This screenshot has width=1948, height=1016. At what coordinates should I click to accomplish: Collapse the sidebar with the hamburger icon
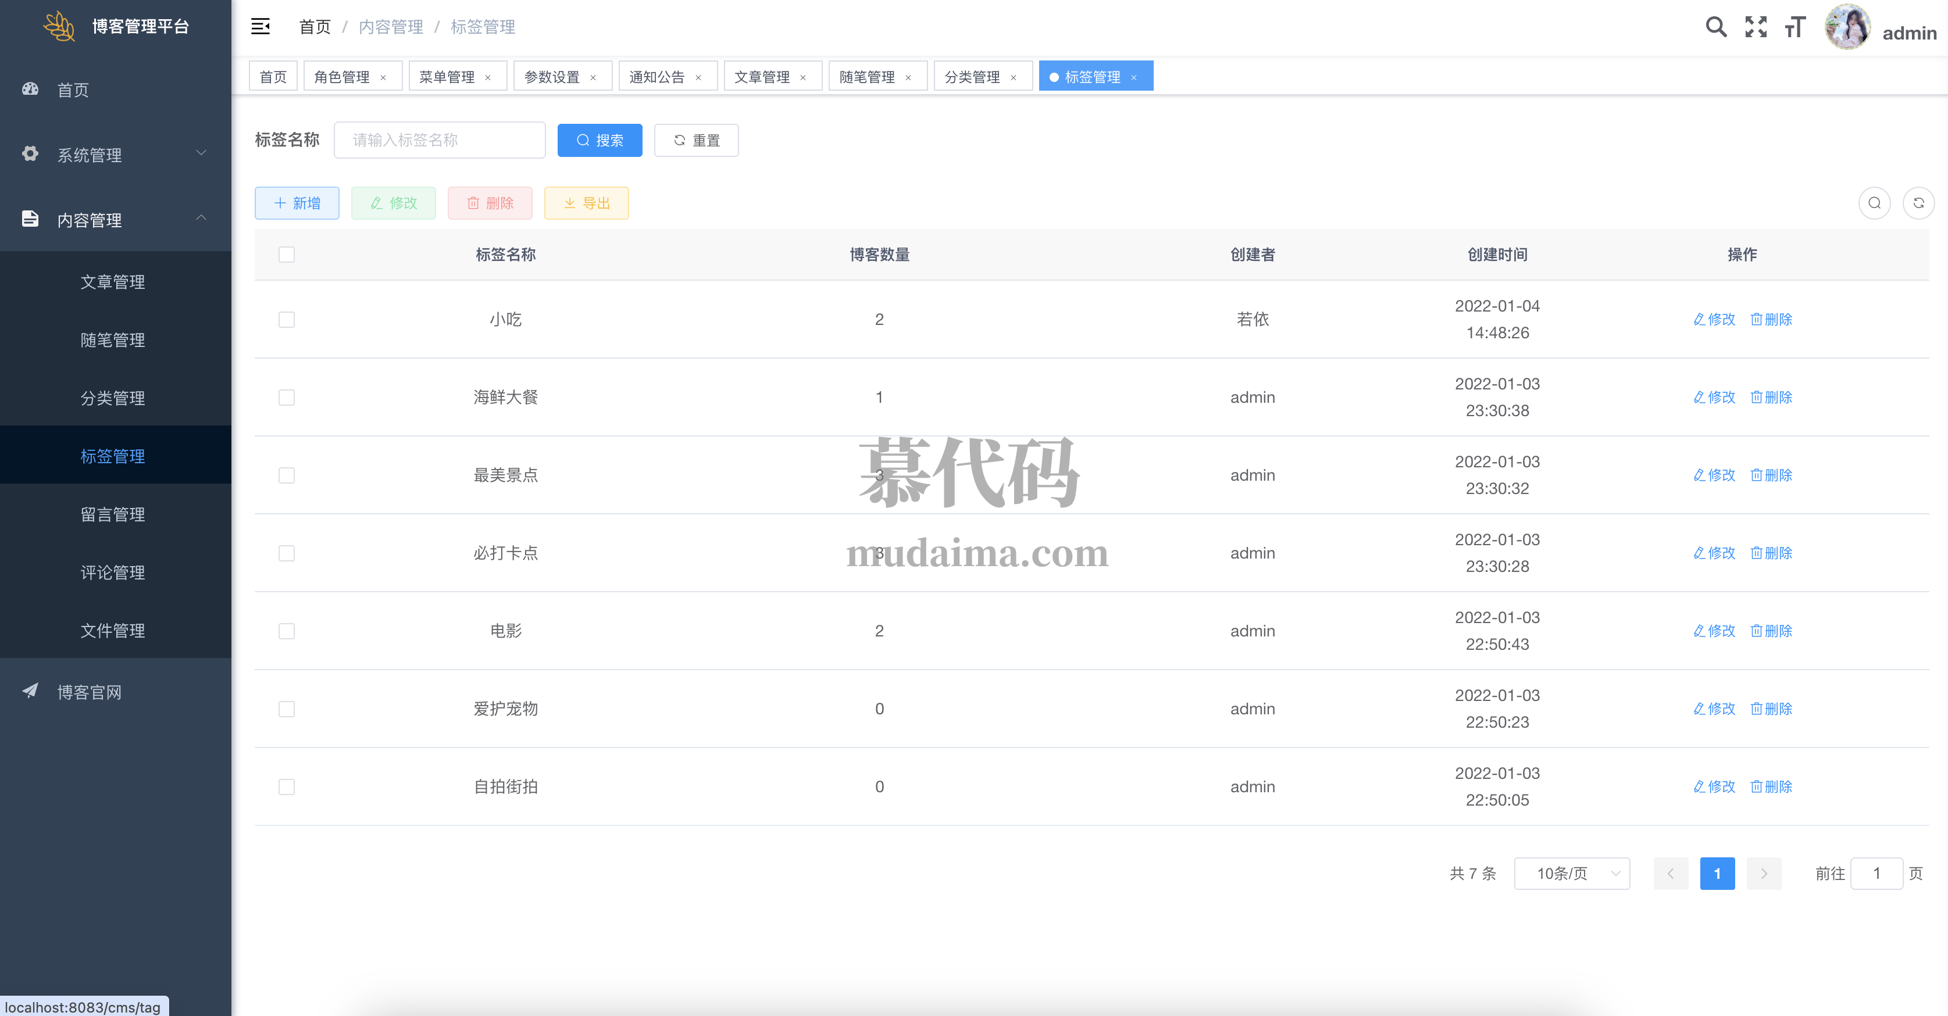pos(260,27)
